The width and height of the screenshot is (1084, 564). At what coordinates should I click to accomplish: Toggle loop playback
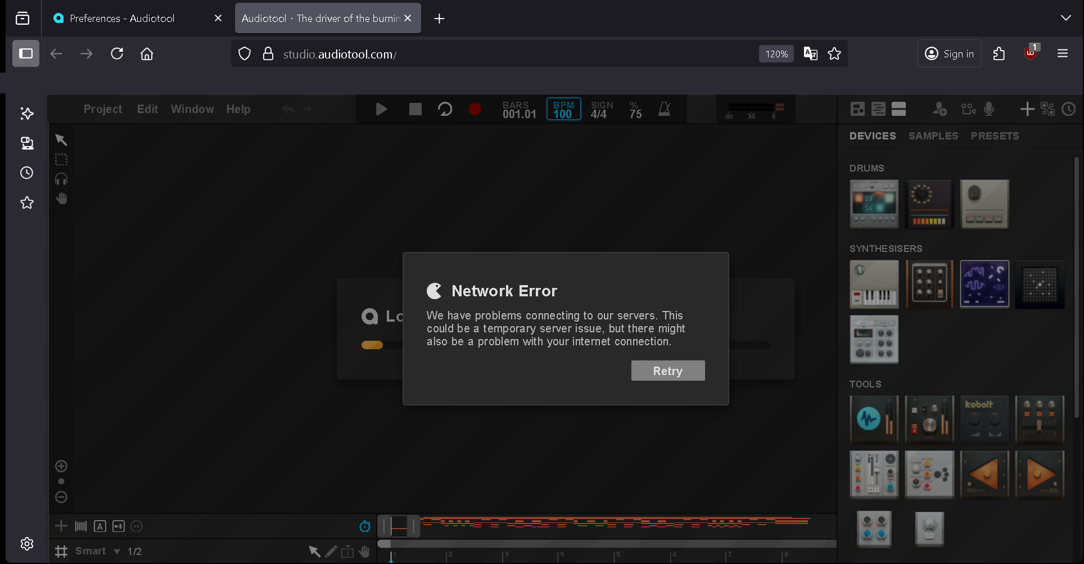point(445,109)
